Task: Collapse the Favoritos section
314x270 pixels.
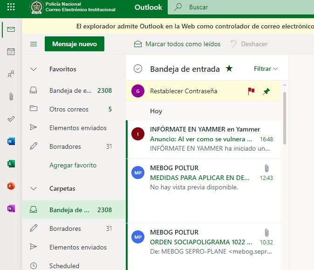Action: tap(34, 69)
